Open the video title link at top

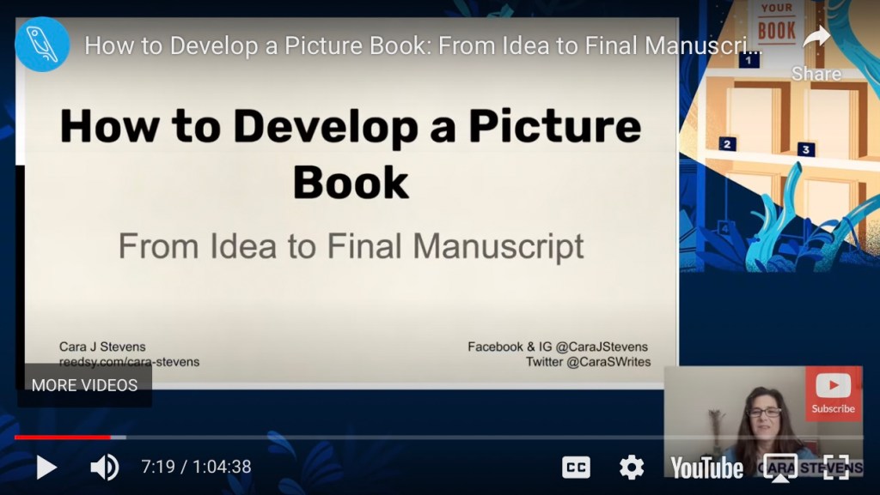[421, 45]
